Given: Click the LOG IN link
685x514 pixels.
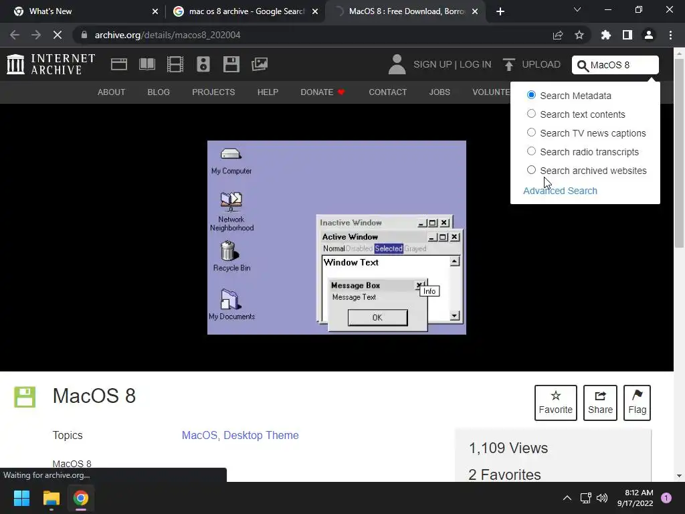Looking at the screenshot, I should pos(476,65).
